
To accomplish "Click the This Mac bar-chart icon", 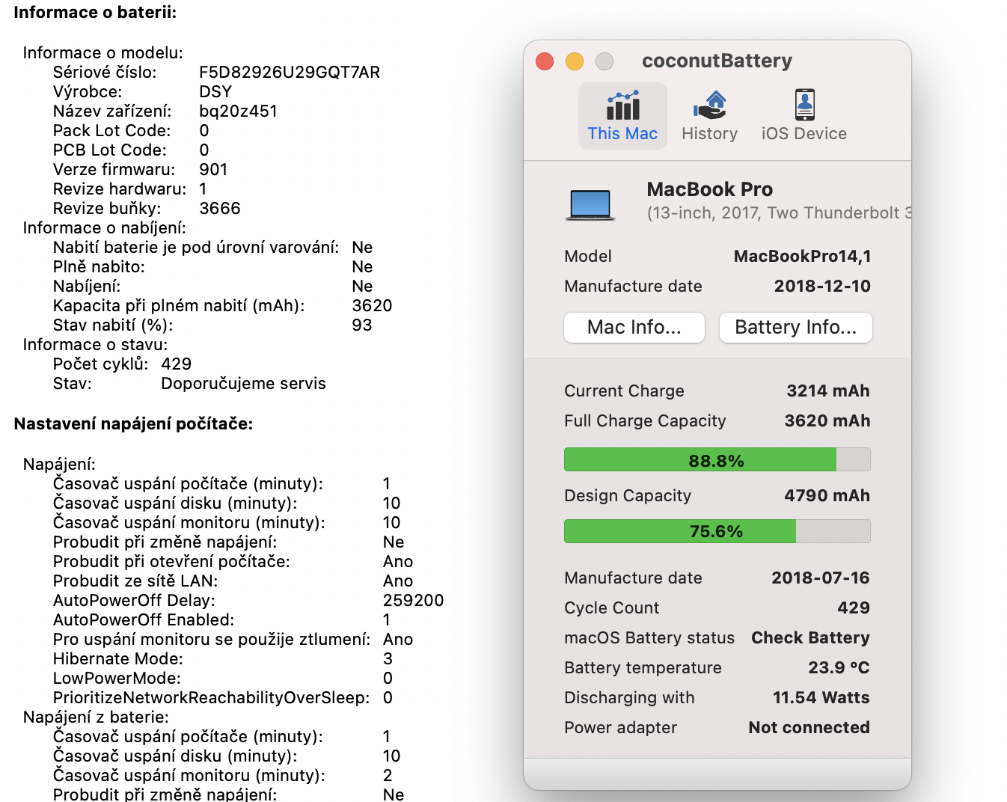I will [x=622, y=105].
